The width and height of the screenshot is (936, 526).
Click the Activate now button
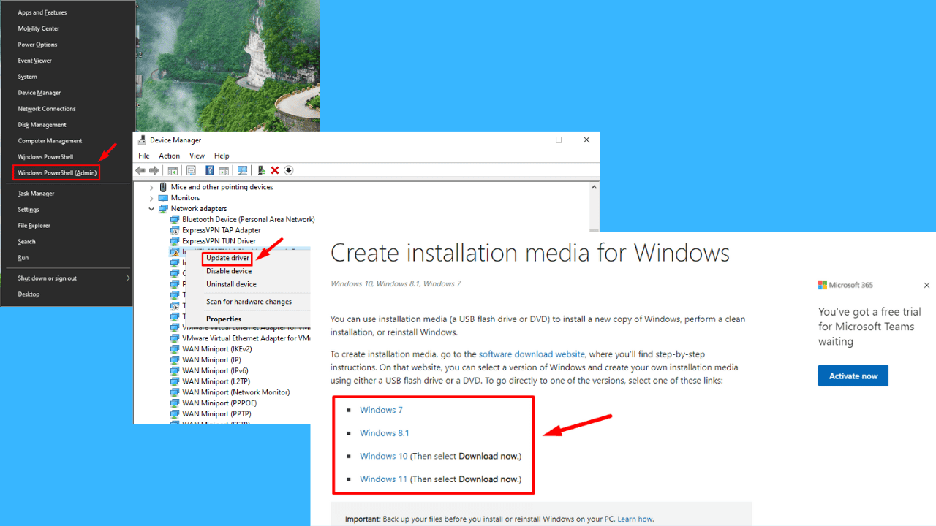coord(853,376)
